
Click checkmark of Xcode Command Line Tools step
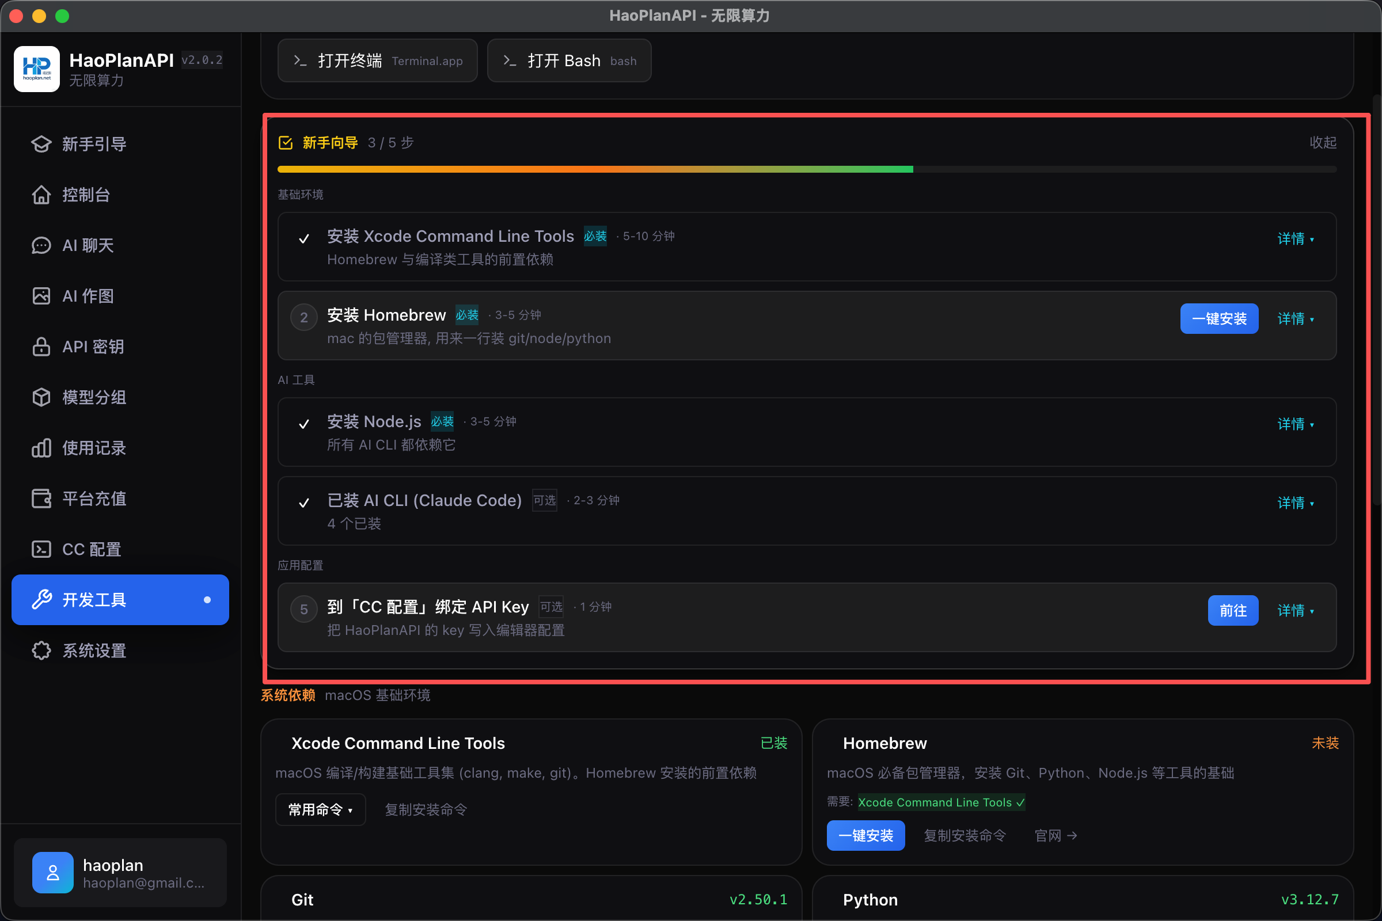[304, 239]
